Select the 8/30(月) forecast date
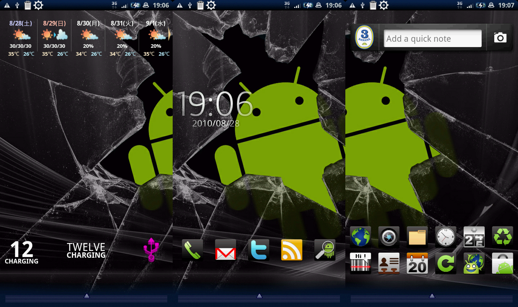Viewport: 518px width, 307px height. click(x=88, y=23)
